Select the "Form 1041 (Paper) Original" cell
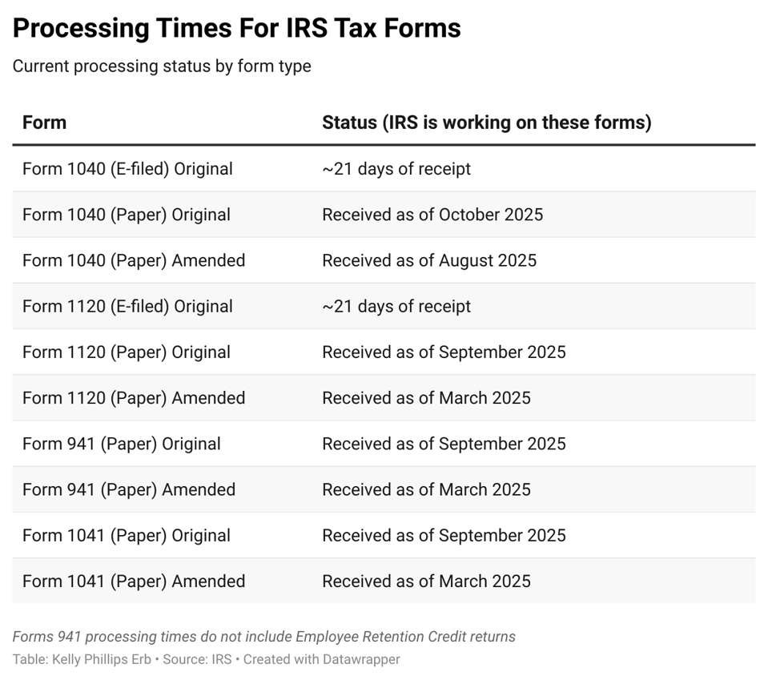 (127, 535)
